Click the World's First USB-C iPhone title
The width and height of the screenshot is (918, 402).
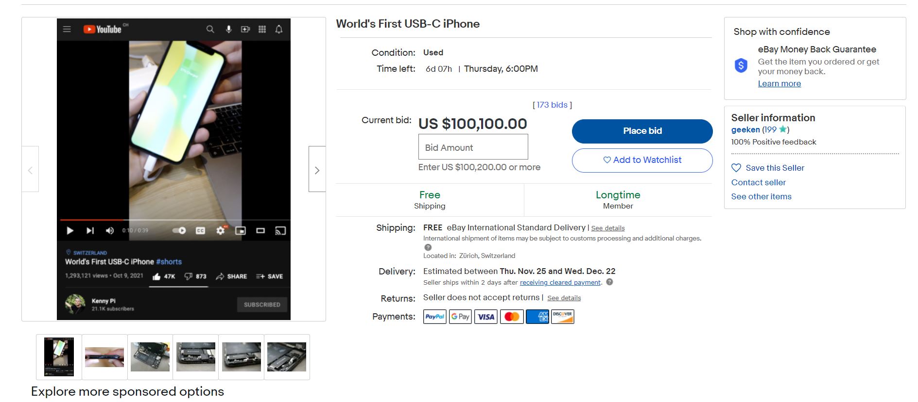[408, 24]
